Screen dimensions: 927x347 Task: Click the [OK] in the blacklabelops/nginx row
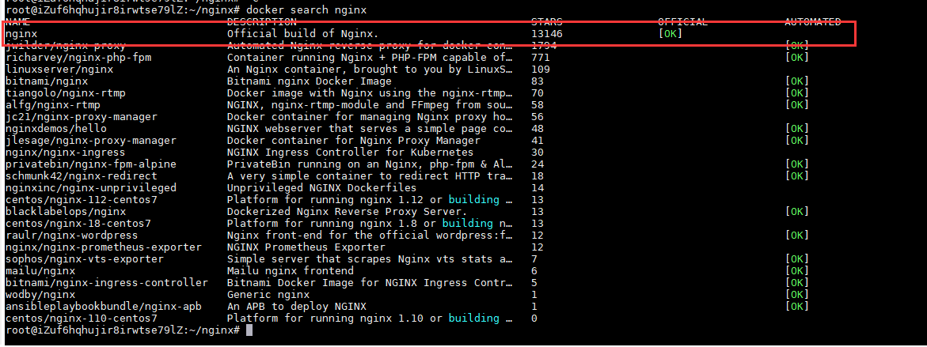coord(797,211)
